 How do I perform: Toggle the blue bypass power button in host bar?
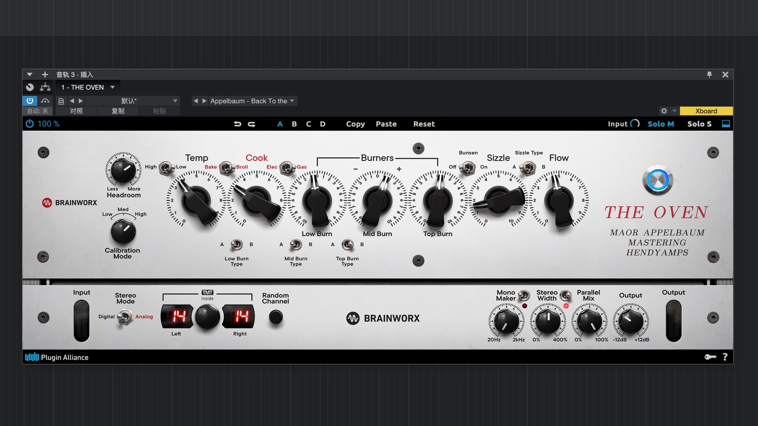point(30,101)
